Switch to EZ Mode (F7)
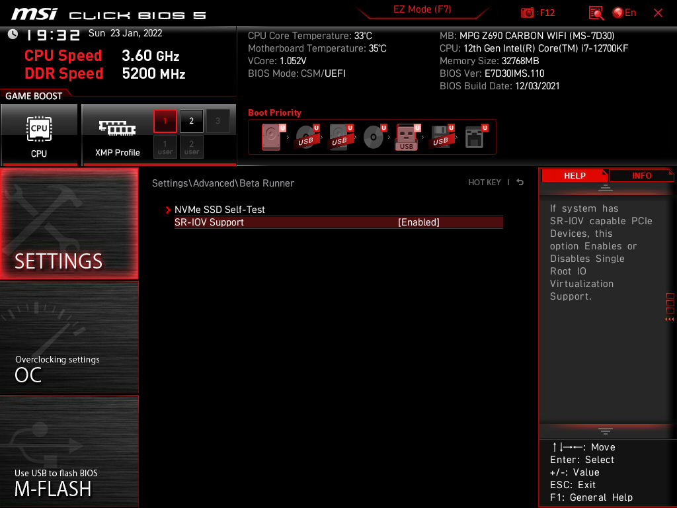The width and height of the screenshot is (677, 508). pyautogui.click(x=422, y=9)
